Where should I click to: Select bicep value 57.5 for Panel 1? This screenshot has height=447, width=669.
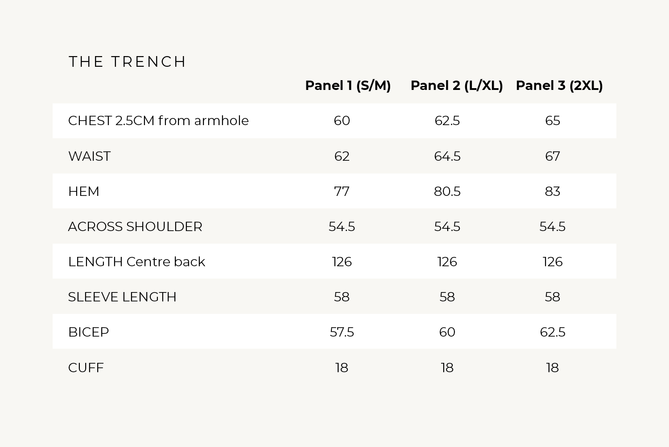click(342, 332)
